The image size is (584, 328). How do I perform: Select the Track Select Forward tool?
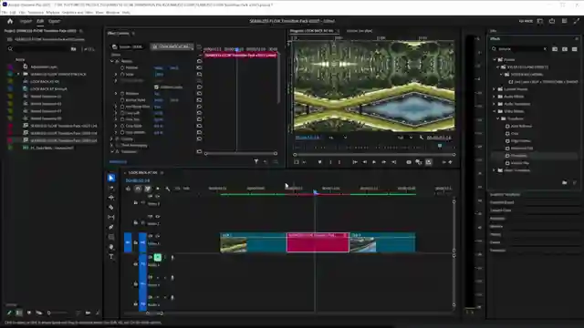tap(111, 188)
